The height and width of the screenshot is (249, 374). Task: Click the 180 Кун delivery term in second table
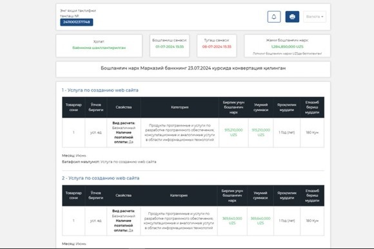tap(312, 221)
